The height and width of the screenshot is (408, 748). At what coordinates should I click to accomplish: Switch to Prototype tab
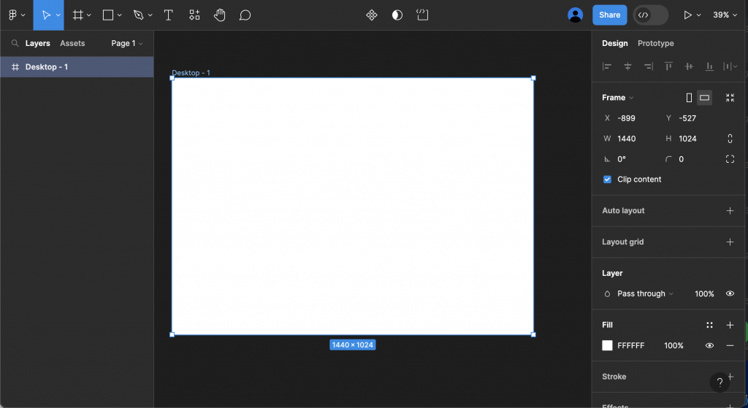655,43
